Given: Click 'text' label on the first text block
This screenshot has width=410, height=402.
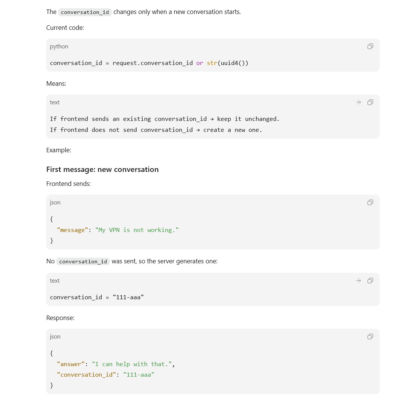Looking at the screenshot, I should click(55, 102).
